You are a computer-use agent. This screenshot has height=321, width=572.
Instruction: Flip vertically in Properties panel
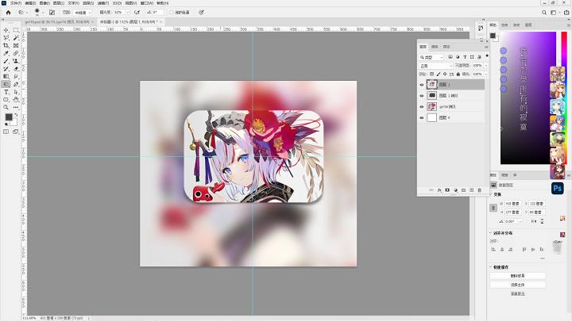[542, 221]
